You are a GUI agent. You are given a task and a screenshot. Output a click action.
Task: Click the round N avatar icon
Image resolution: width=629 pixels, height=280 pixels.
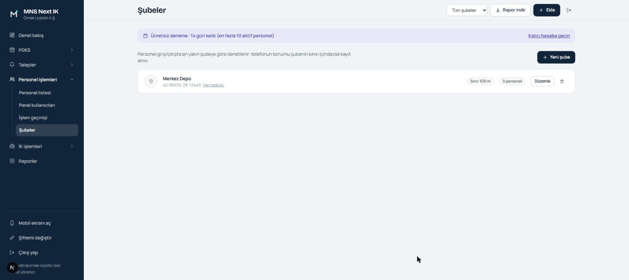pos(12,267)
